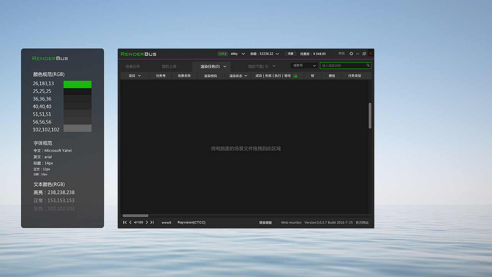Go to the previous page arrow
The height and width of the screenshot is (277, 492).
[130, 222]
